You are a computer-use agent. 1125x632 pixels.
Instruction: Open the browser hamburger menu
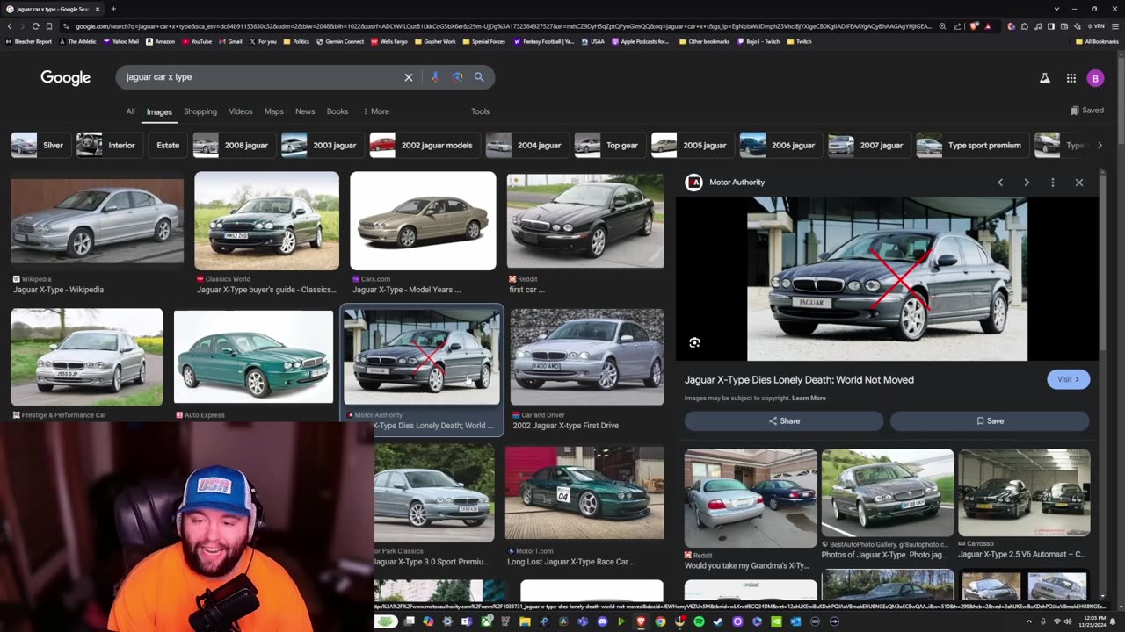[x=1114, y=26]
